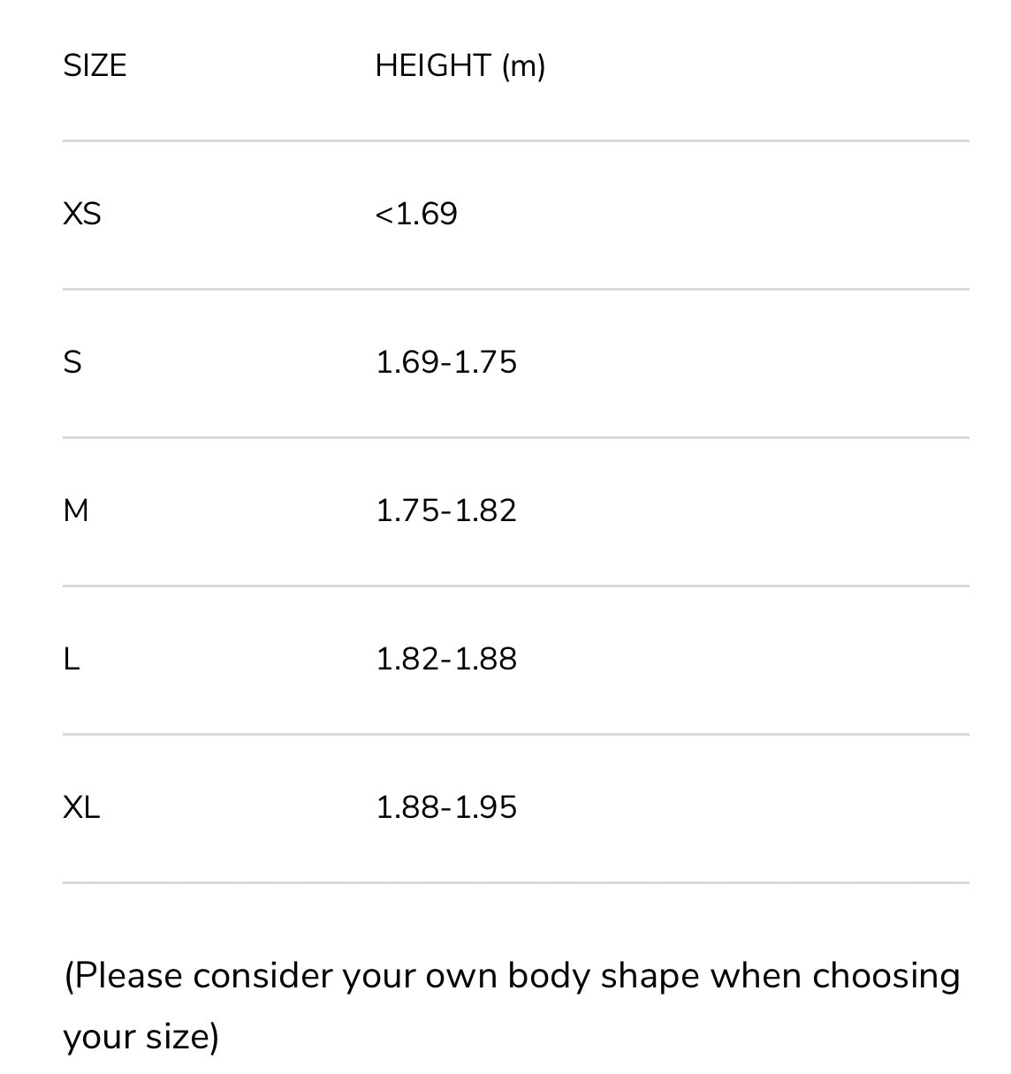Click the 1.82-1.88 height range
1011x1074 pixels.
(x=446, y=660)
